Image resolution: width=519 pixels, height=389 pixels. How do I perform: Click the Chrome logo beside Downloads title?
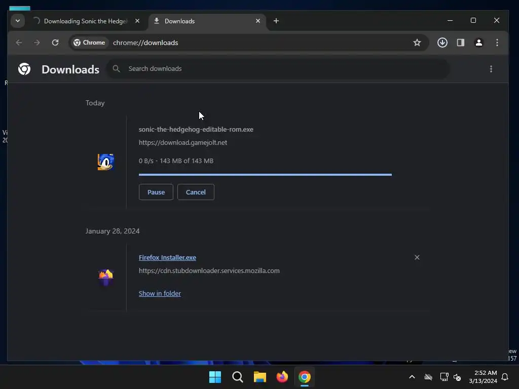pyautogui.click(x=24, y=69)
